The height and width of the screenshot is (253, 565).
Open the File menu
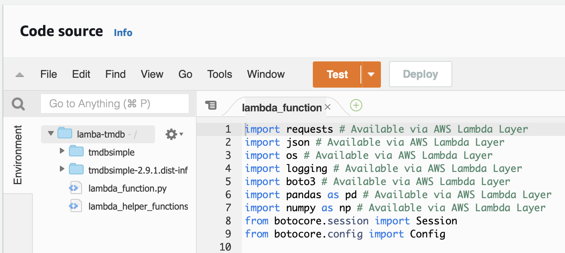point(48,74)
